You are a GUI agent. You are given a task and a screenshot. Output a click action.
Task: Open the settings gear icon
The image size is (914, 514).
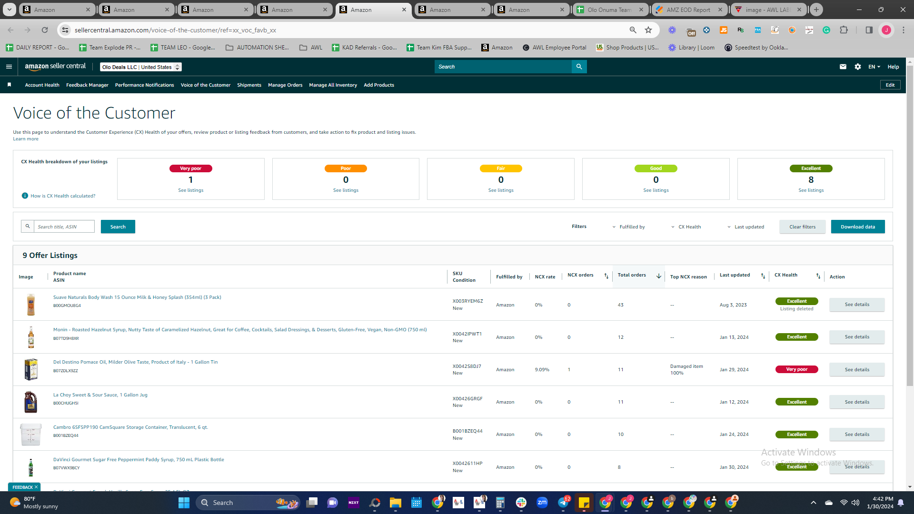[x=858, y=67]
